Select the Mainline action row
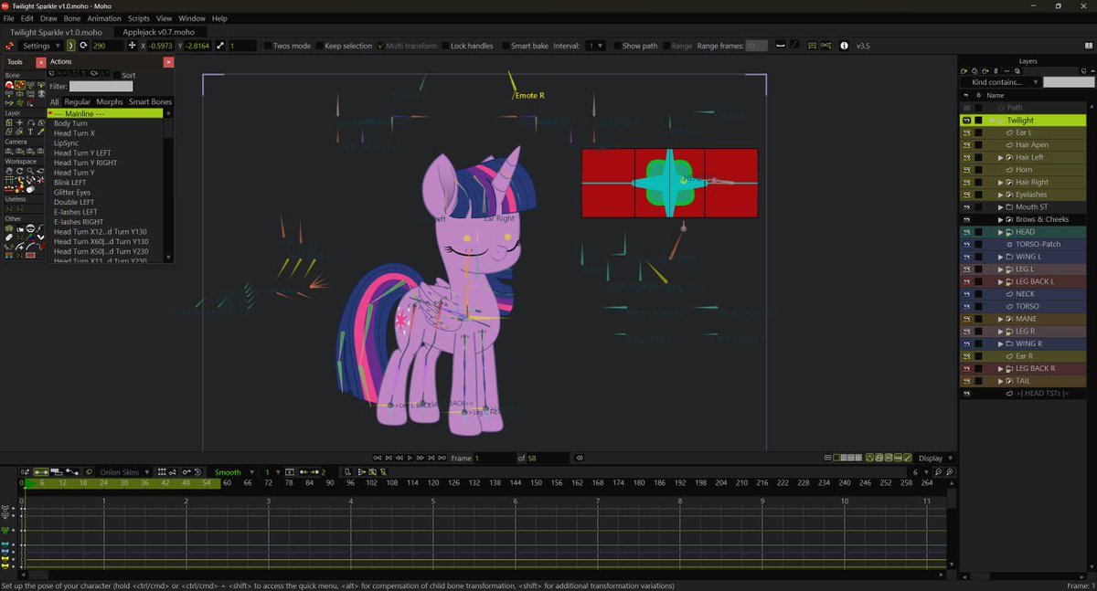The image size is (1097, 591). point(105,113)
